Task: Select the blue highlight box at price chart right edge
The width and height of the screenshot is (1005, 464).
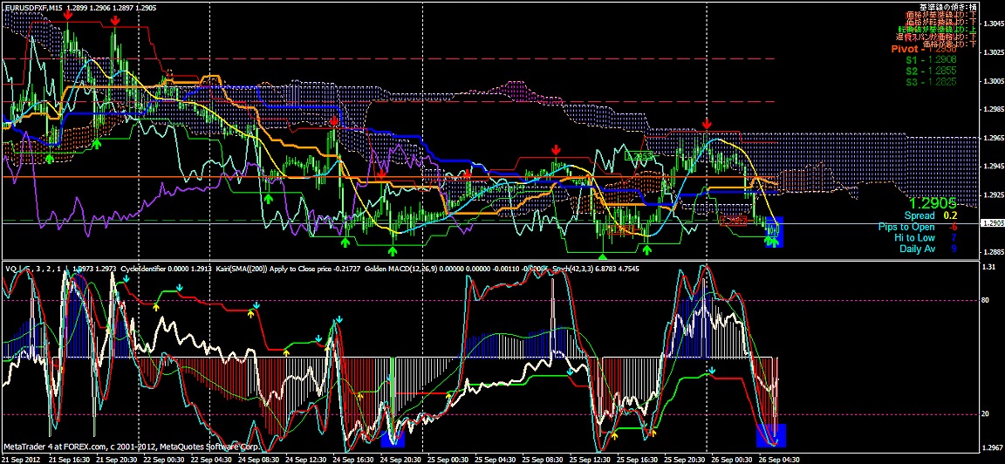Action: tap(774, 231)
